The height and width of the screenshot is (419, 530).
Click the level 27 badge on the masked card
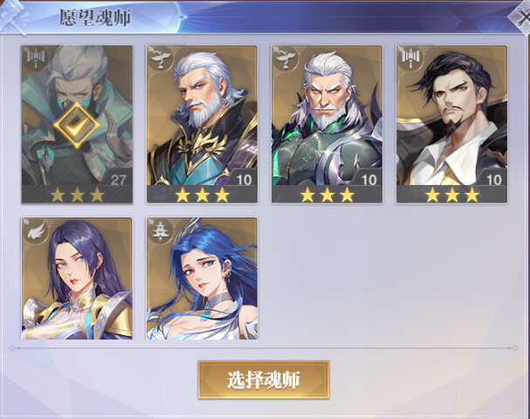tap(118, 179)
